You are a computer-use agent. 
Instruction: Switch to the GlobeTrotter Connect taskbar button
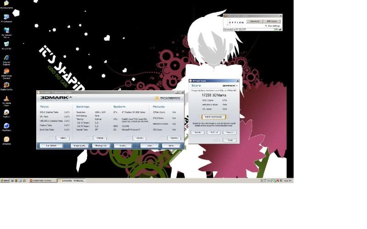coord(42,180)
